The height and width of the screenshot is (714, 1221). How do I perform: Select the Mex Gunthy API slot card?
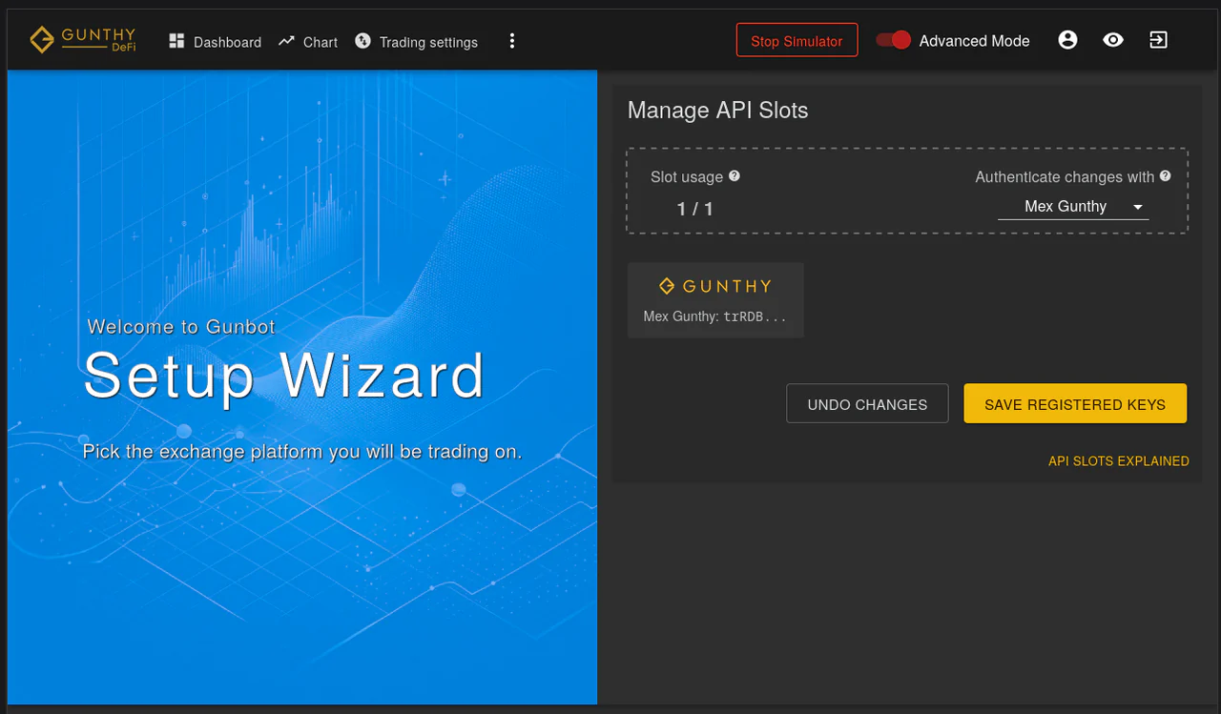tap(715, 300)
